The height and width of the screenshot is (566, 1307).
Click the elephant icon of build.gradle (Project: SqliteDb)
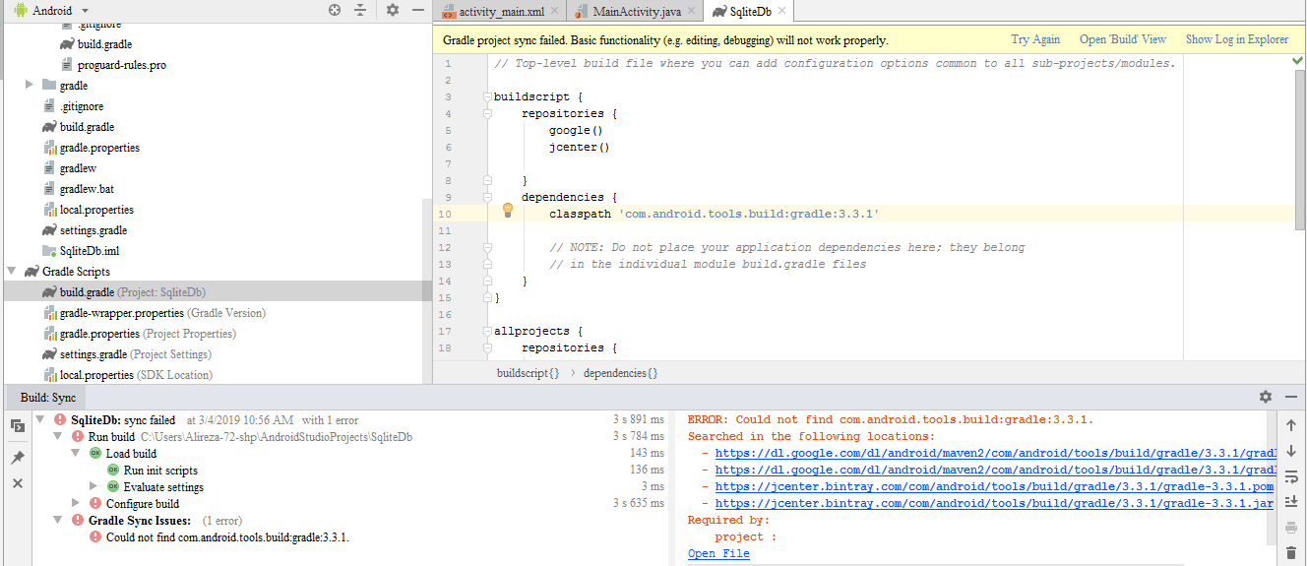49,292
